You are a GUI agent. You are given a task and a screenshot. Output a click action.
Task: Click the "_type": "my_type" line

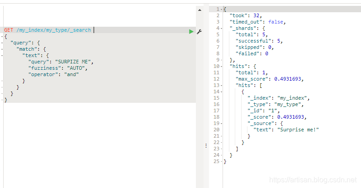(275, 105)
